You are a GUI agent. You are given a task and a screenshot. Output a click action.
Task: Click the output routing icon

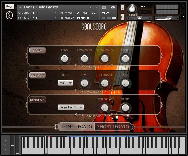(19, 12)
